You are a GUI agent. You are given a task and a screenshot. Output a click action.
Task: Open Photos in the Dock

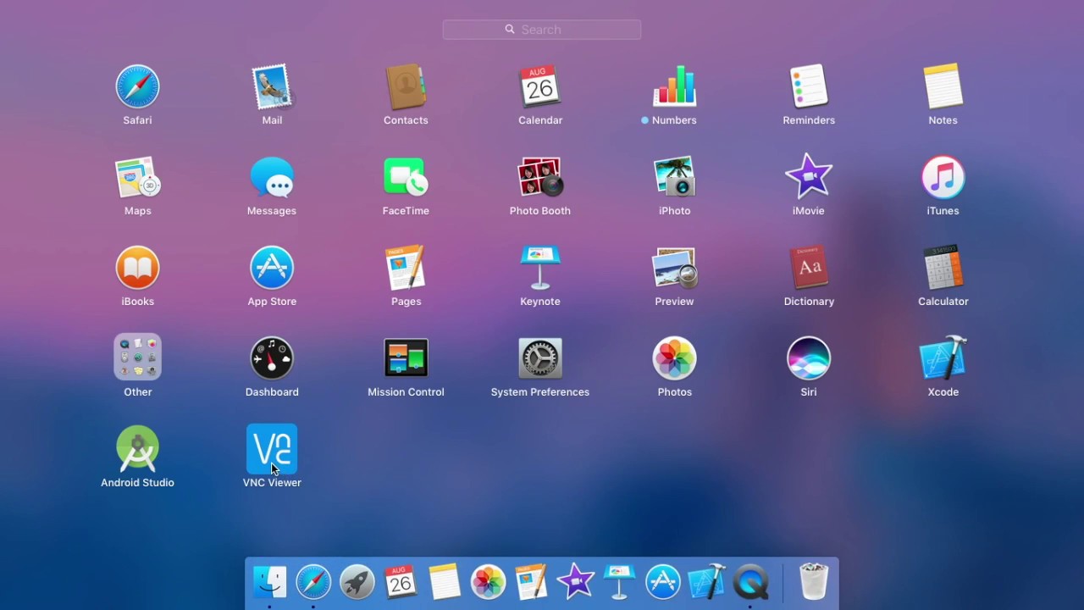488,582
